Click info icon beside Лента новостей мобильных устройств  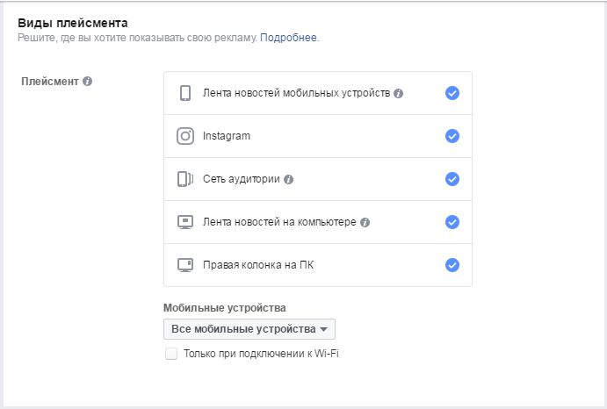(398, 94)
